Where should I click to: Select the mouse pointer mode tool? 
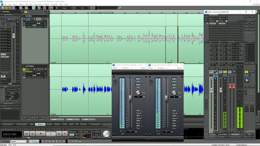pyautogui.click(x=21, y=8)
